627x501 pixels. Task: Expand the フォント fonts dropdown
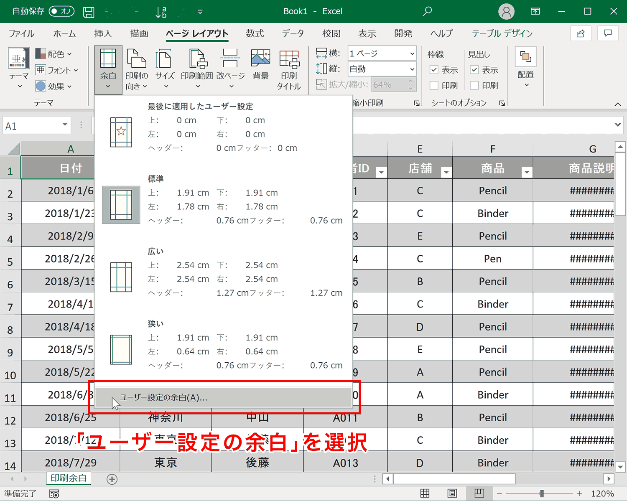[x=57, y=70]
